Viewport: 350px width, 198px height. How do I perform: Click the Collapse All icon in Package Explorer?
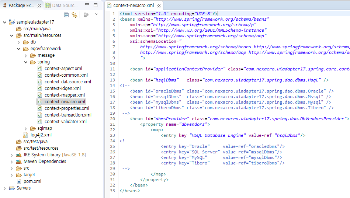tap(66, 15)
